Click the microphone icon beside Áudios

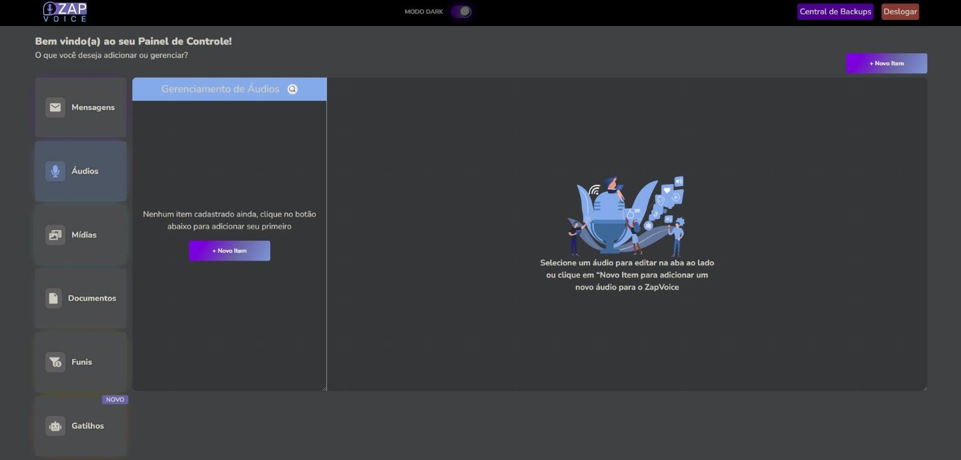click(x=55, y=171)
